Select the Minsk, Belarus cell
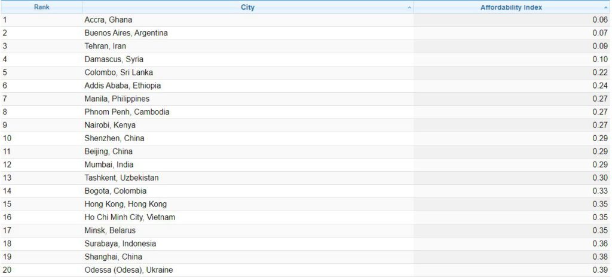The height and width of the screenshot is (277, 612). pyautogui.click(x=248, y=230)
